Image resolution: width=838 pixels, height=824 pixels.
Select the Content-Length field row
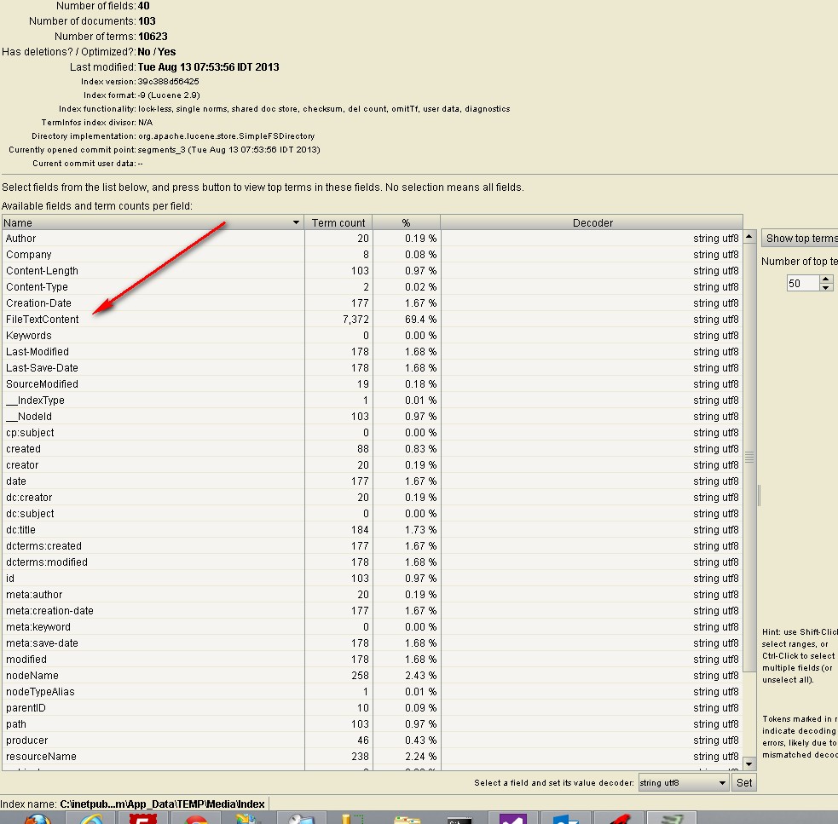372,271
